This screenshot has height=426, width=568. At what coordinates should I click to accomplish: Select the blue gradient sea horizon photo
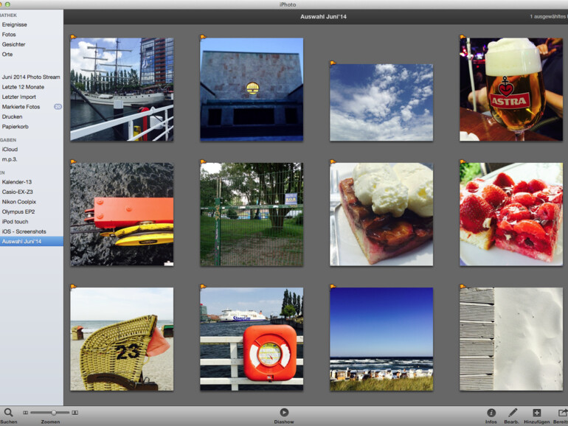(x=381, y=339)
